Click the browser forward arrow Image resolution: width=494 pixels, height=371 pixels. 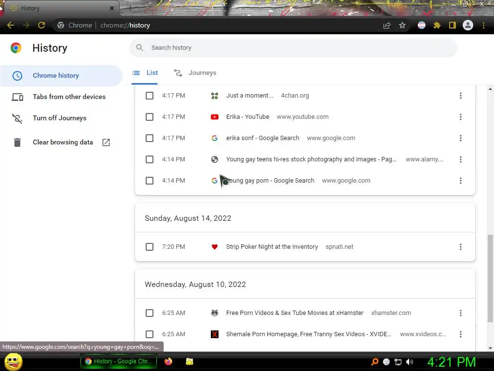26,25
